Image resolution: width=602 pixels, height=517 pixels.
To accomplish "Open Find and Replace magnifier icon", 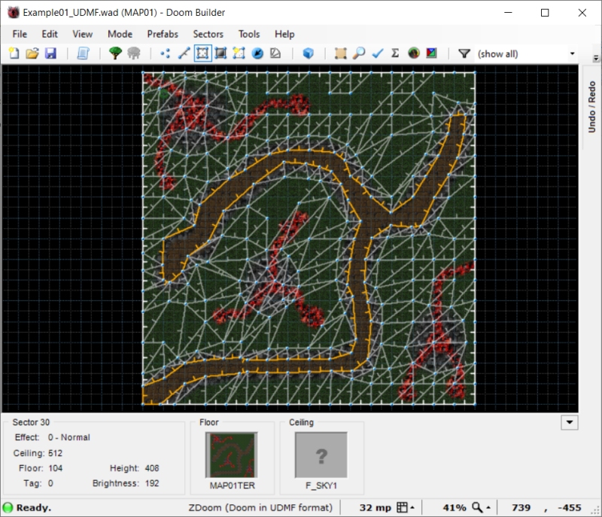I will (x=359, y=53).
